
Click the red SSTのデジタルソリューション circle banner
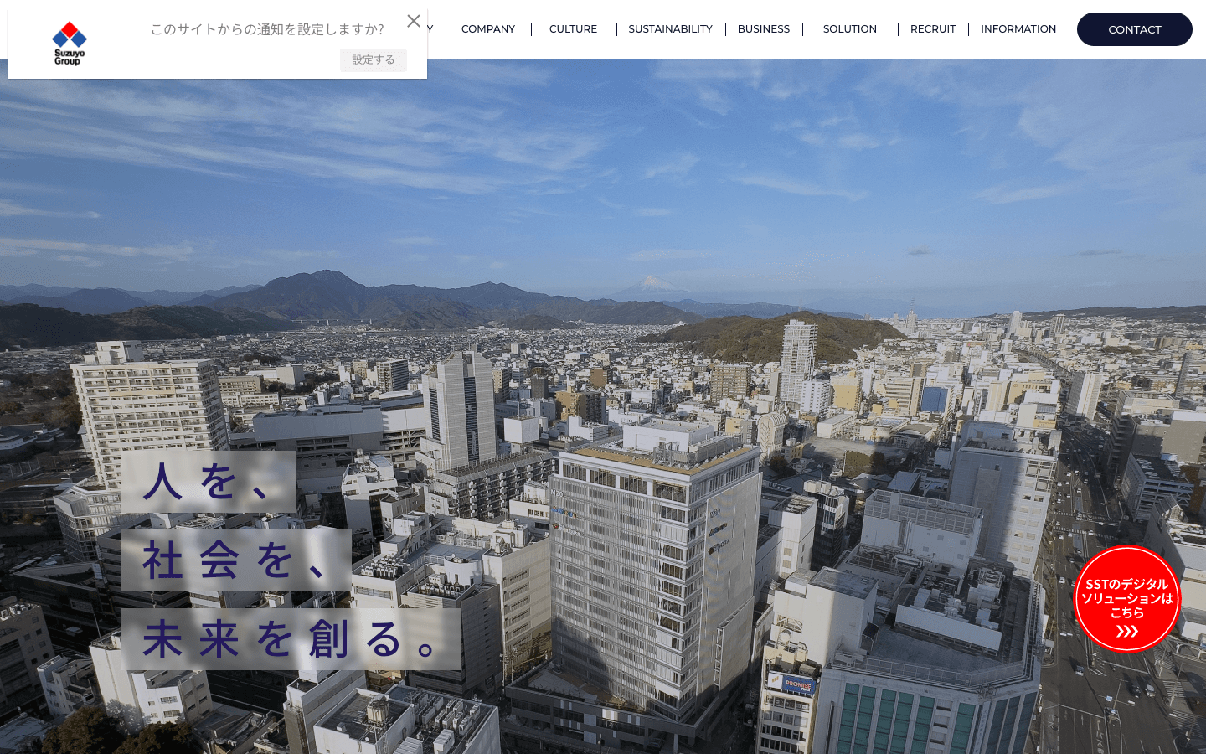(1127, 599)
